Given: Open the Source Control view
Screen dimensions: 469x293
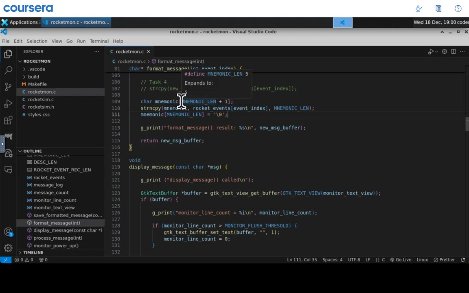Looking at the screenshot, I should 8,87.
